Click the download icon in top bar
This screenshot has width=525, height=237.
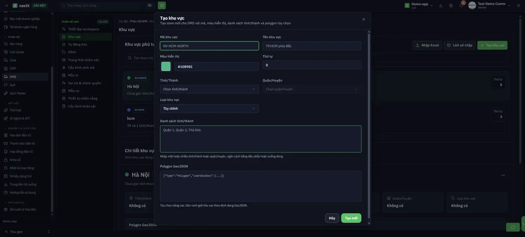click(x=441, y=5)
